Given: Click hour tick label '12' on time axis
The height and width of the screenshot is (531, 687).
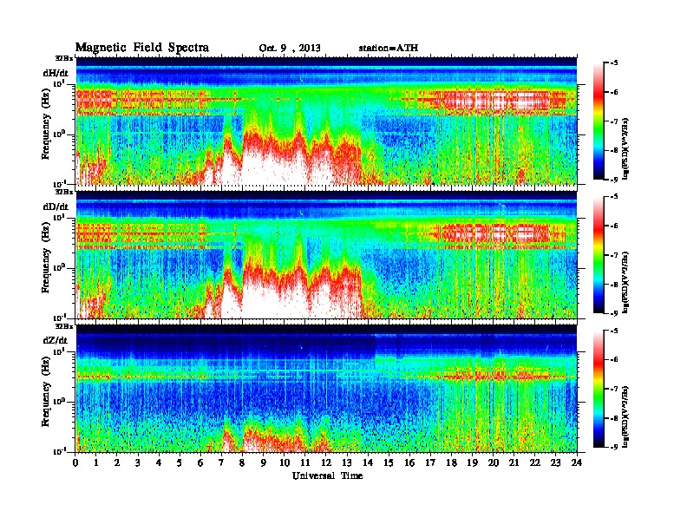Looking at the screenshot, I should coord(326,462).
